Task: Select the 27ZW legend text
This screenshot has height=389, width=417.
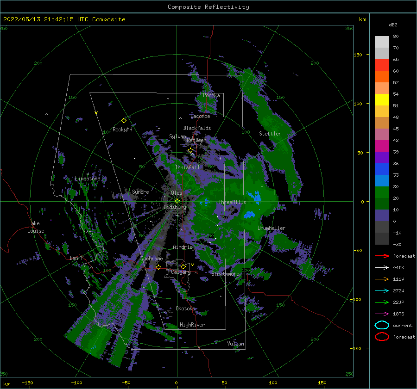Action: click(398, 291)
